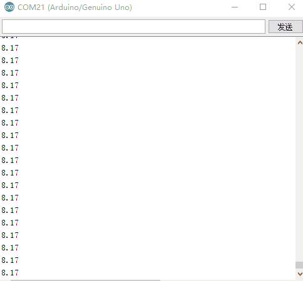Image resolution: width=303 pixels, height=281 pixels.
Task: Click the first fully visible 8.17 output line
Action: [10, 48]
